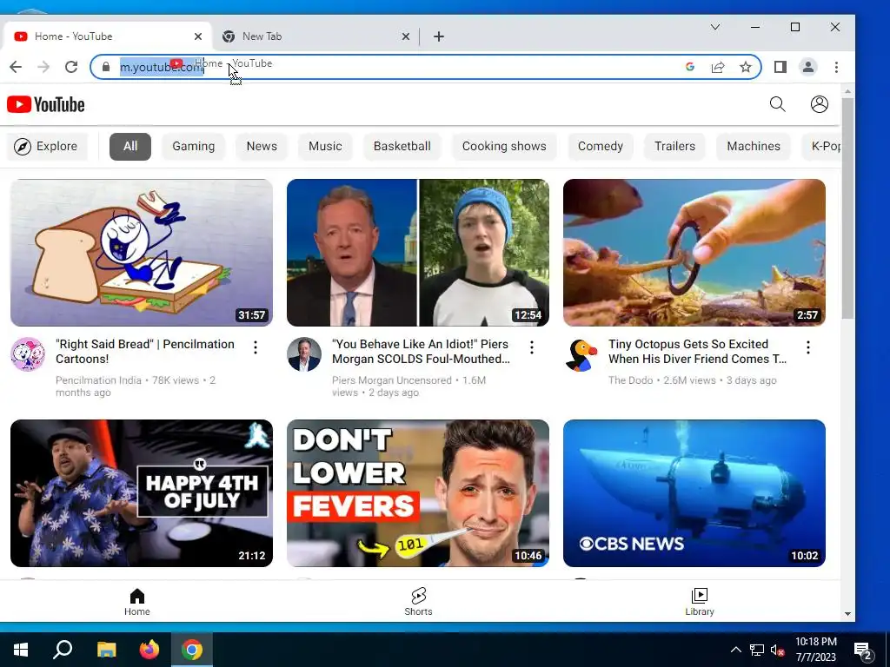The width and height of the screenshot is (890, 667).
Task: Open The Dodo channel avatar
Action: click(581, 354)
